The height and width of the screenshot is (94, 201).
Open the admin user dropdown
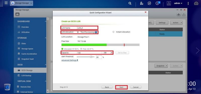pos(178,3)
